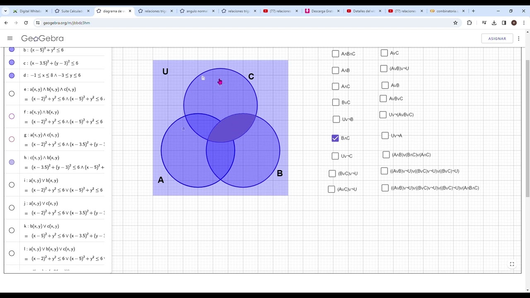This screenshot has width=530, height=298.
Task: Switch to the Digital Whiteboard tab
Action: pyautogui.click(x=30, y=11)
